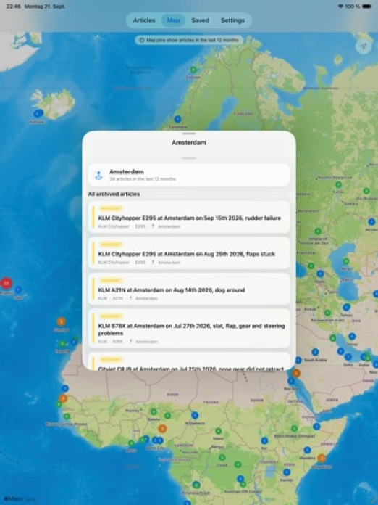Open the orange pin above the Red Sea

[x=296, y=373]
